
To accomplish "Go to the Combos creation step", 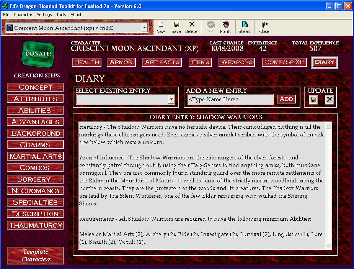I will pyautogui.click(x=35, y=168).
